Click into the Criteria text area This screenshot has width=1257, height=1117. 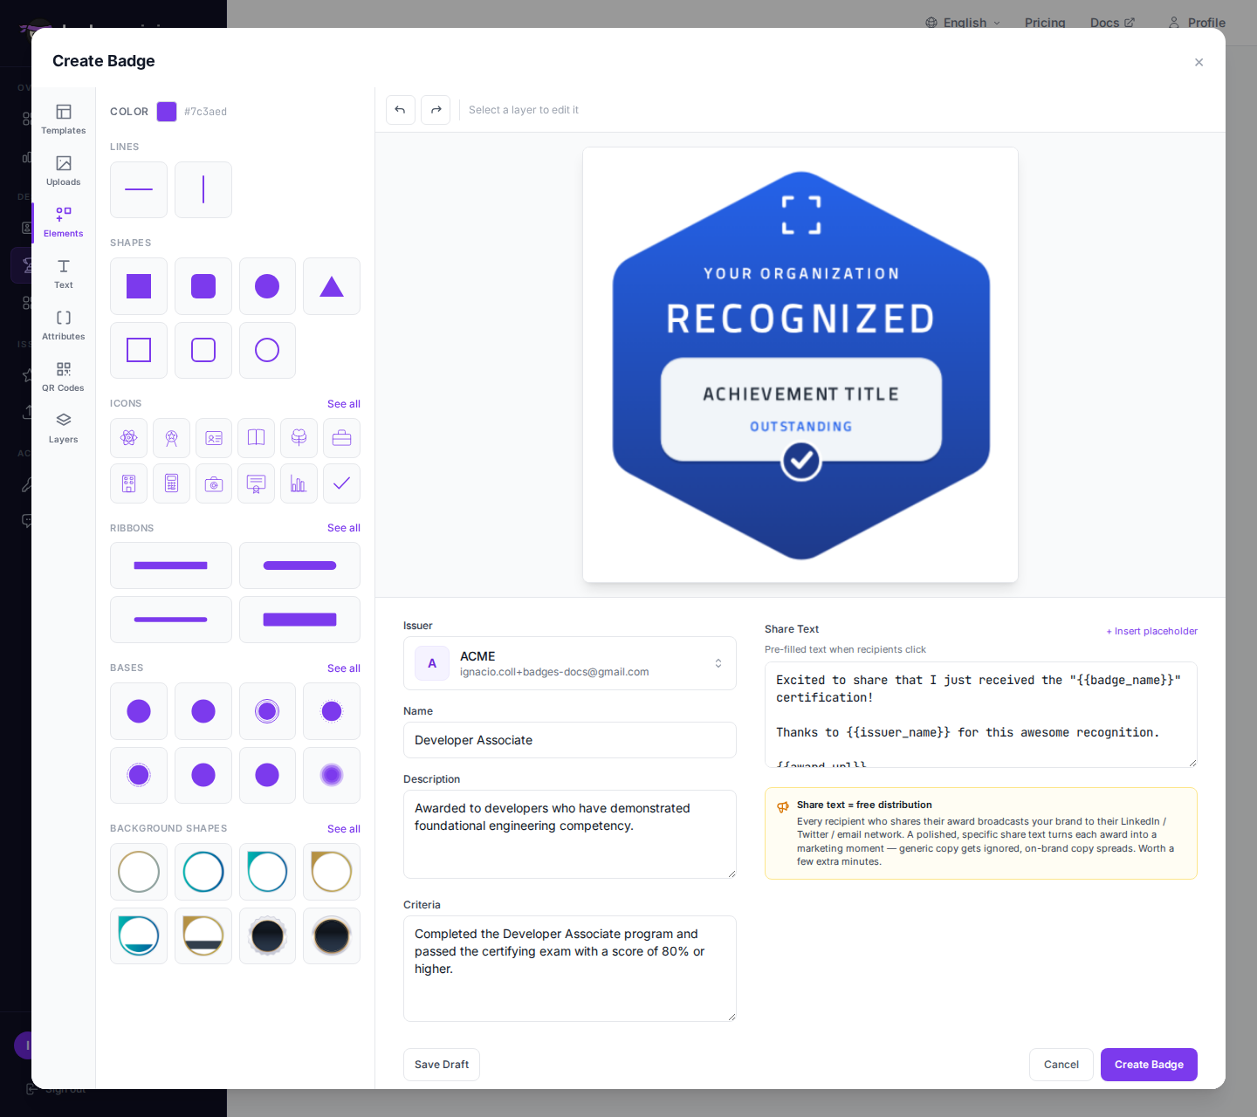click(570, 969)
